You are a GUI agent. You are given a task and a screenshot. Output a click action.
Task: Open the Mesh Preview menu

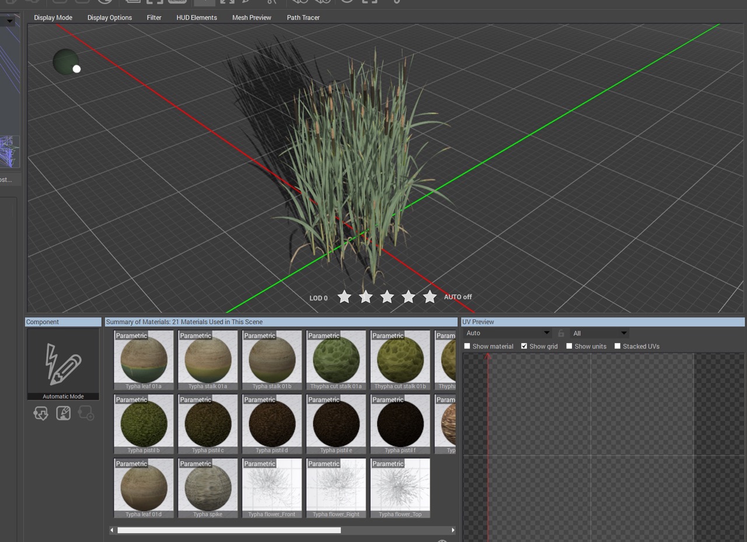click(x=252, y=17)
